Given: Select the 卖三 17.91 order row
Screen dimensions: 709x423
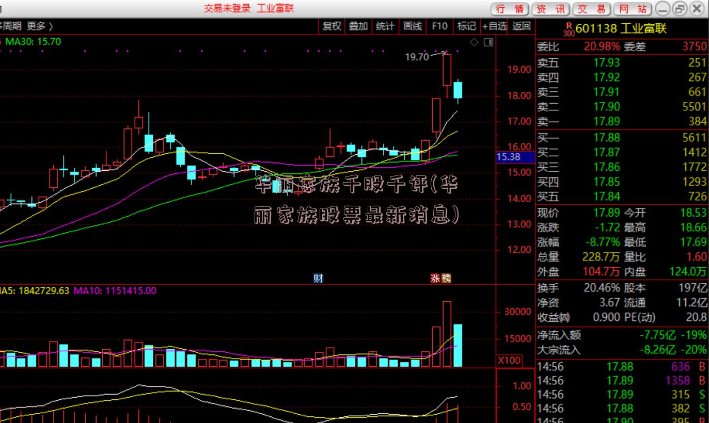Looking at the screenshot, I should (x=622, y=92).
